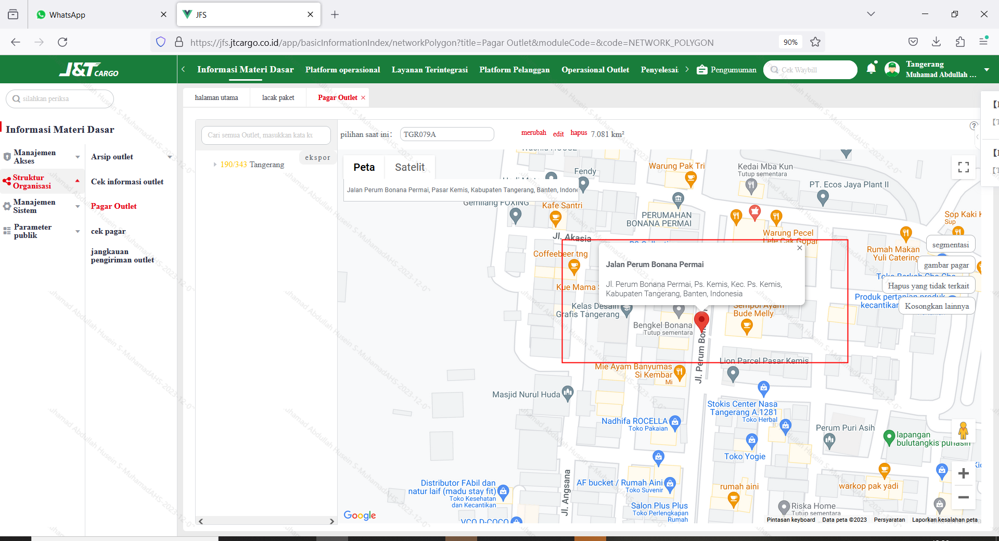Switch to Peta map view
Screen dimensions: 999x541
click(364, 167)
